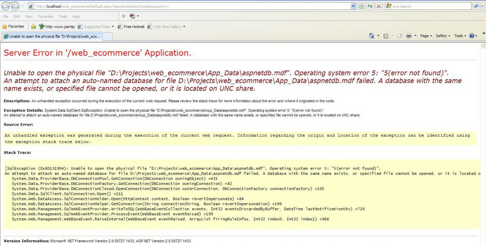Go back with the Back arrow button

pyautogui.click(x=6, y=6)
